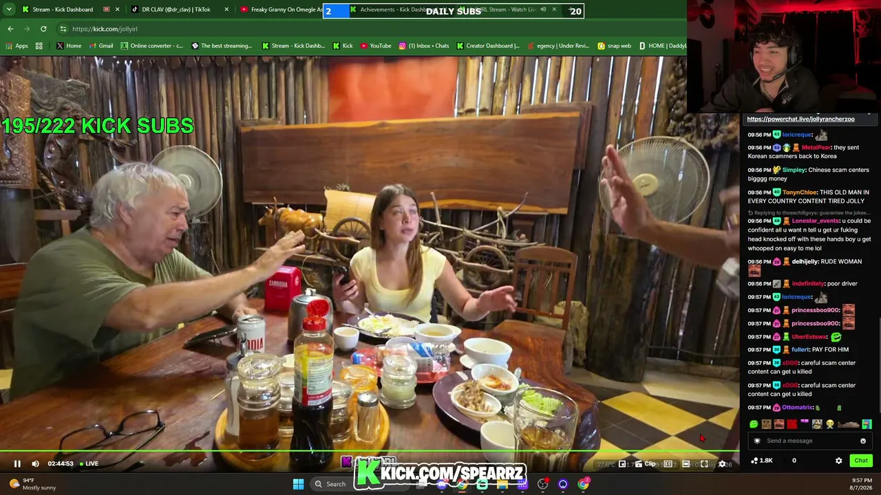Image resolution: width=881 pixels, height=495 pixels.
Task: Open UberEetswa's username in chat
Action: (809, 337)
